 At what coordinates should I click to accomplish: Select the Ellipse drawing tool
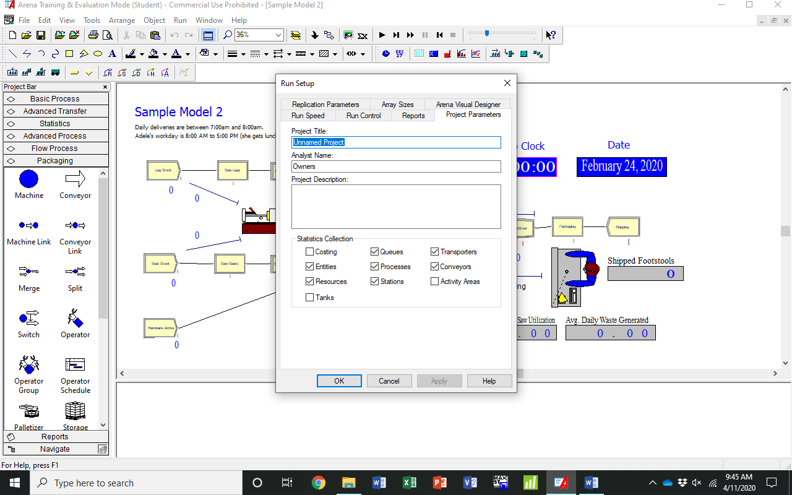click(x=98, y=54)
